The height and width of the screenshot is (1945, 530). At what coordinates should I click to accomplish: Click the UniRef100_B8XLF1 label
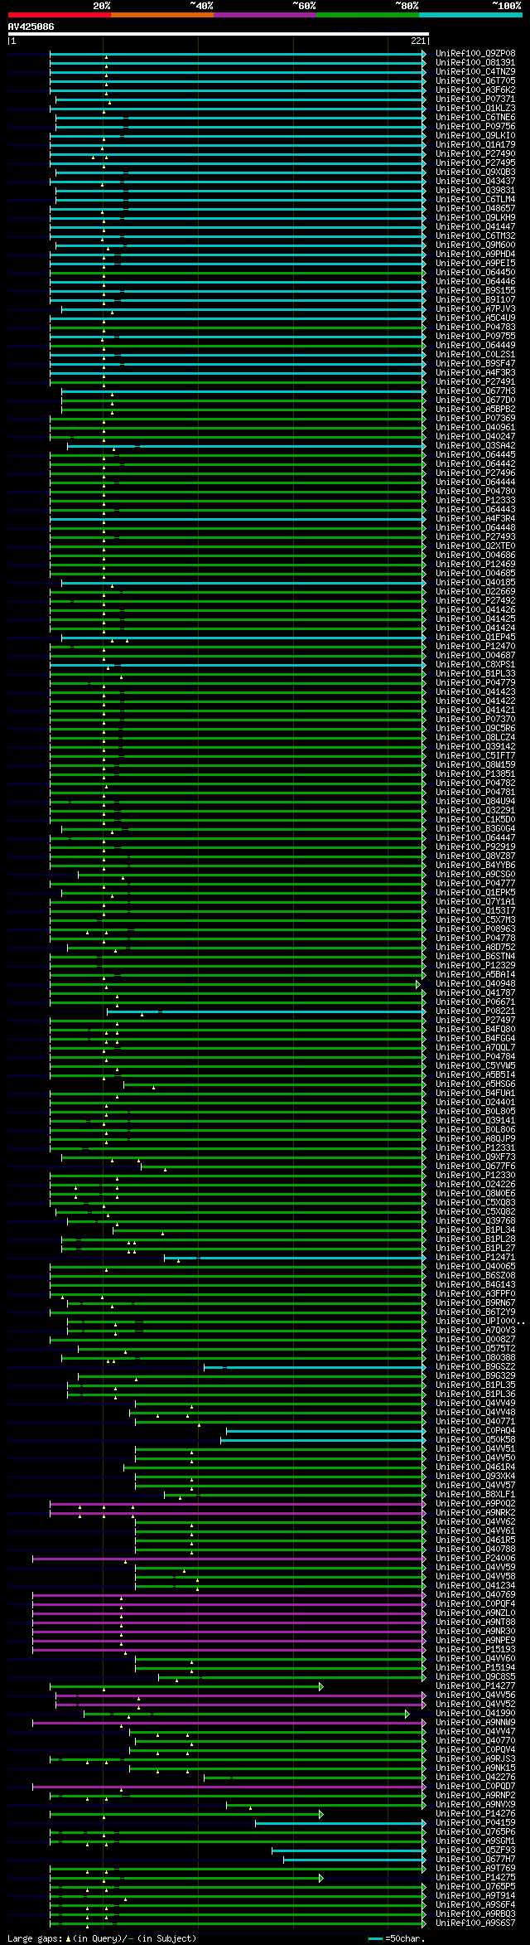click(x=475, y=1494)
